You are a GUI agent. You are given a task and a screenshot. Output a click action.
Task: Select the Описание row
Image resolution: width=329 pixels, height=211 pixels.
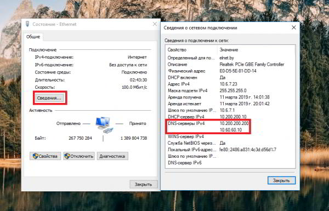tap(230, 64)
